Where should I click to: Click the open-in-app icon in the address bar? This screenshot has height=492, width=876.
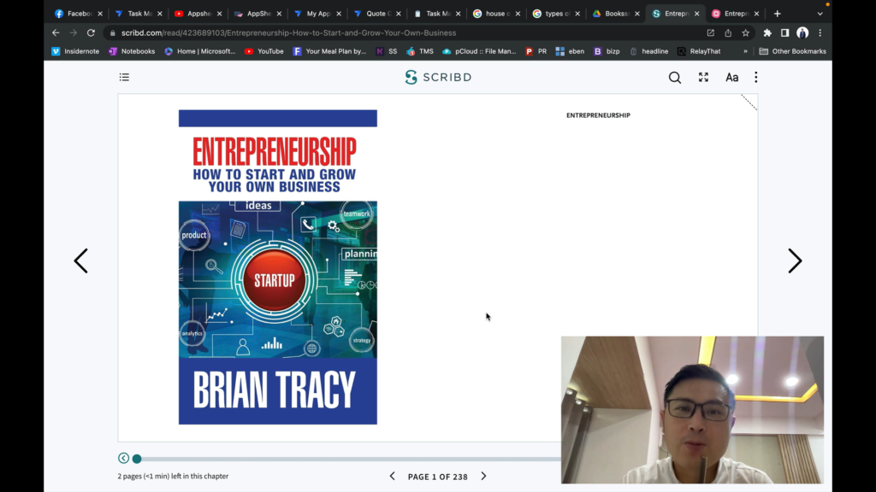711,33
